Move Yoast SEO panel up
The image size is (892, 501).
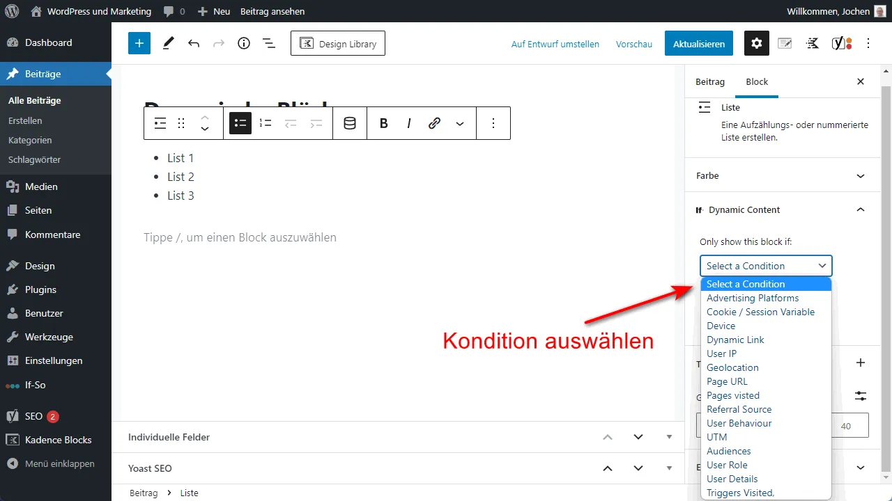pos(608,468)
